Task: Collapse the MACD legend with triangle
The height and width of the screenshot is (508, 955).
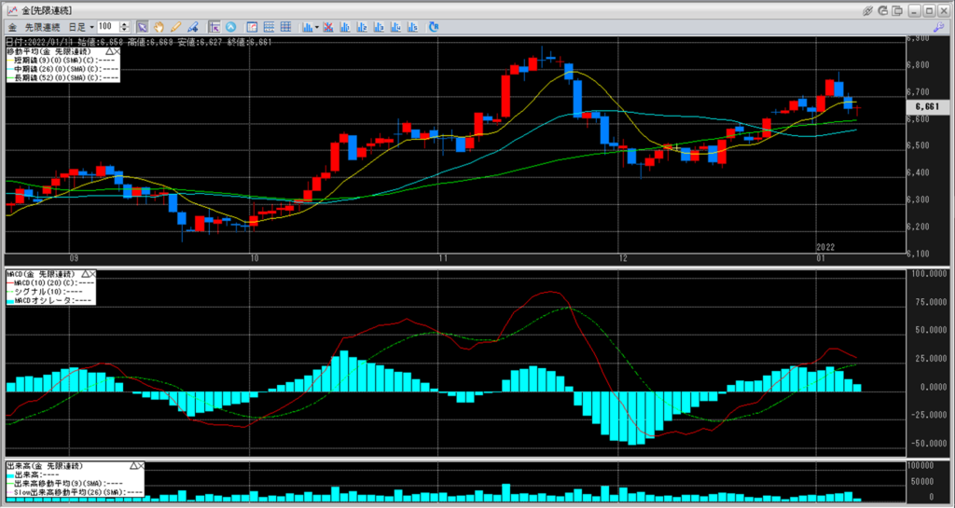Action: point(84,274)
